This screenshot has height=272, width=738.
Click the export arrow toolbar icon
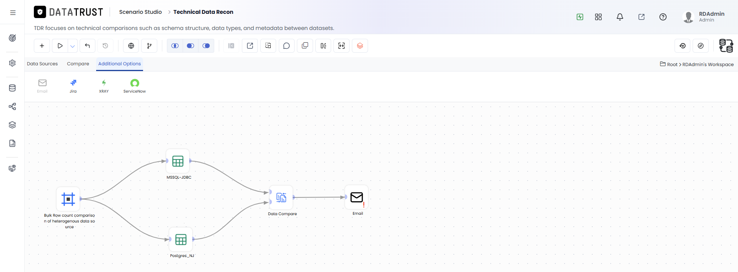coord(250,46)
